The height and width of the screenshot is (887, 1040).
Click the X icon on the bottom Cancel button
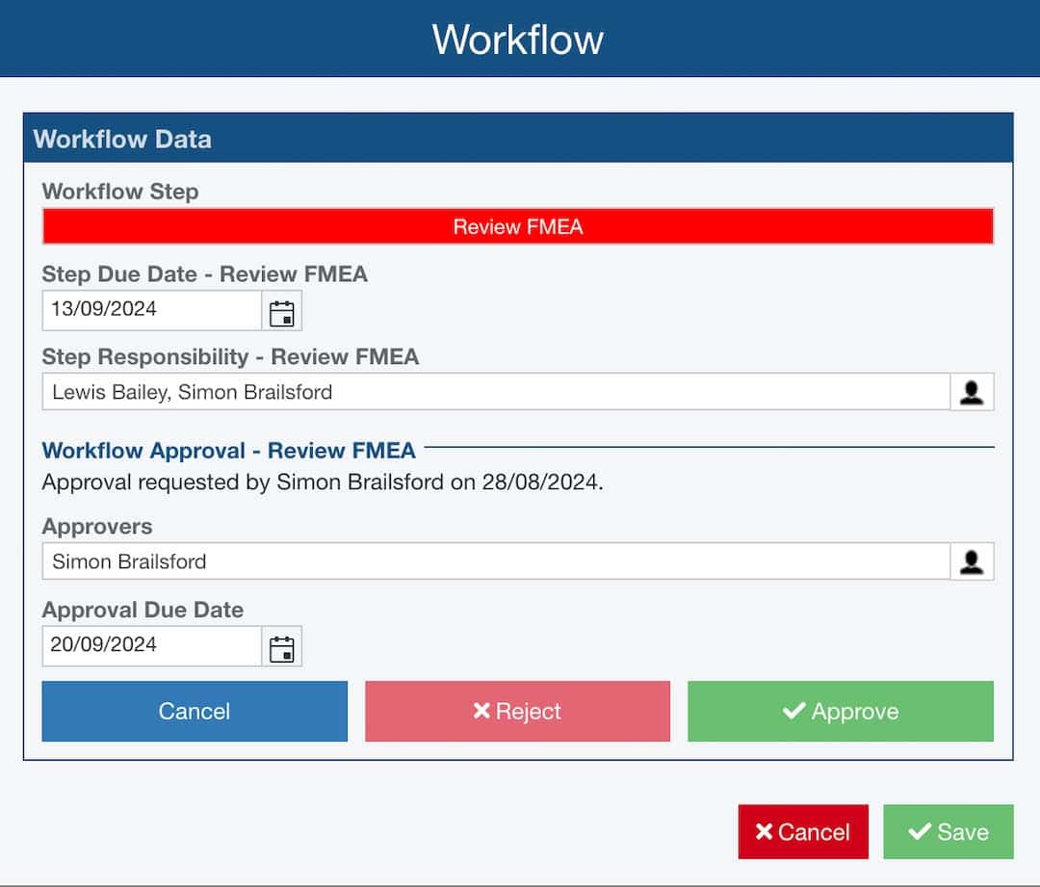click(764, 831)
